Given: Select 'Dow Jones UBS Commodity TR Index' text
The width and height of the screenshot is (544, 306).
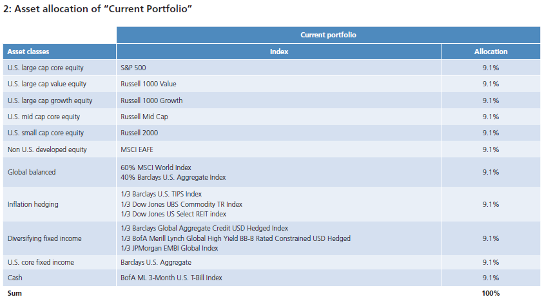Looking at the screenshot, I should coord(188,204).
